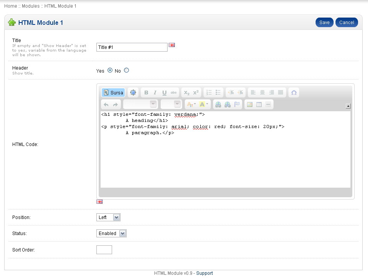Open the background color picker
Screen dimensions: 368x279
pyautogui.click(x=204, y=105)
